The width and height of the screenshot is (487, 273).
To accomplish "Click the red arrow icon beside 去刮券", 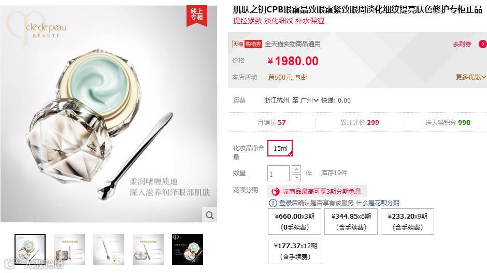I will point(483,44).
